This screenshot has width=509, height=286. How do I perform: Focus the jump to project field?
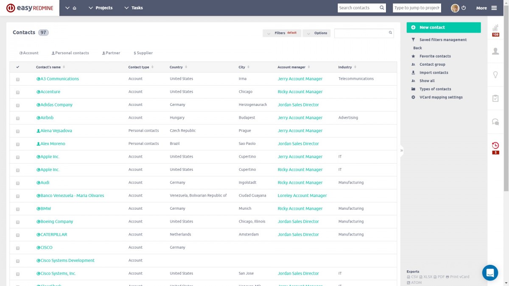pyautogui.click(x=417, y=8)
